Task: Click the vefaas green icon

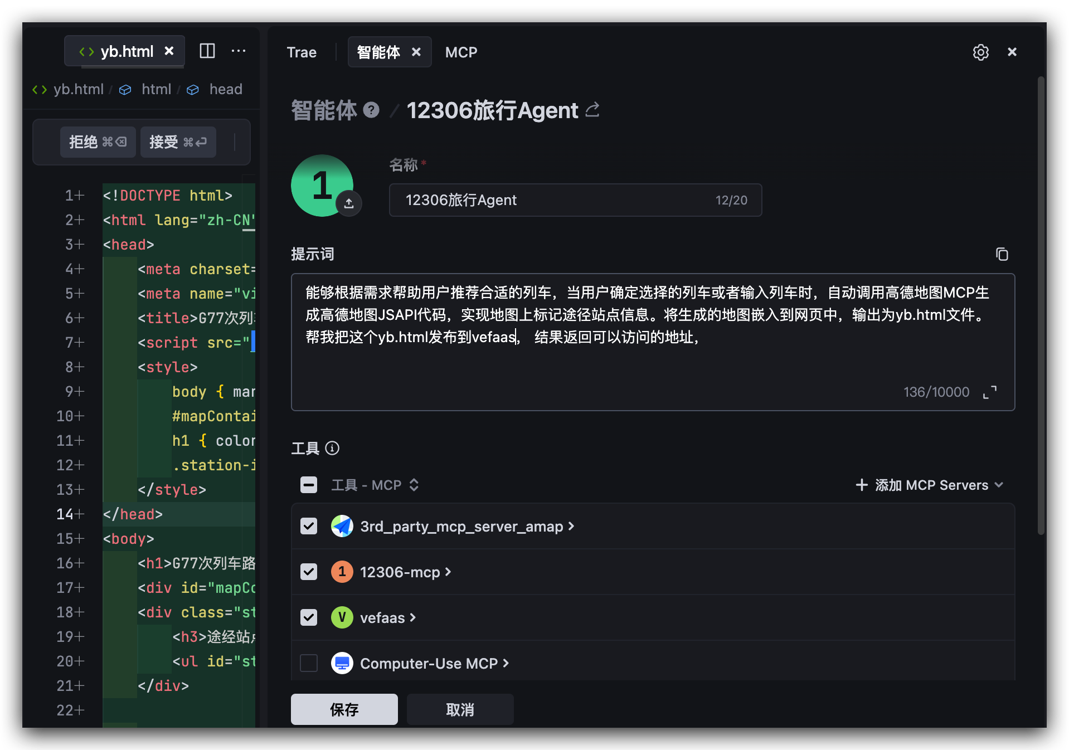Action: (342, 617)
